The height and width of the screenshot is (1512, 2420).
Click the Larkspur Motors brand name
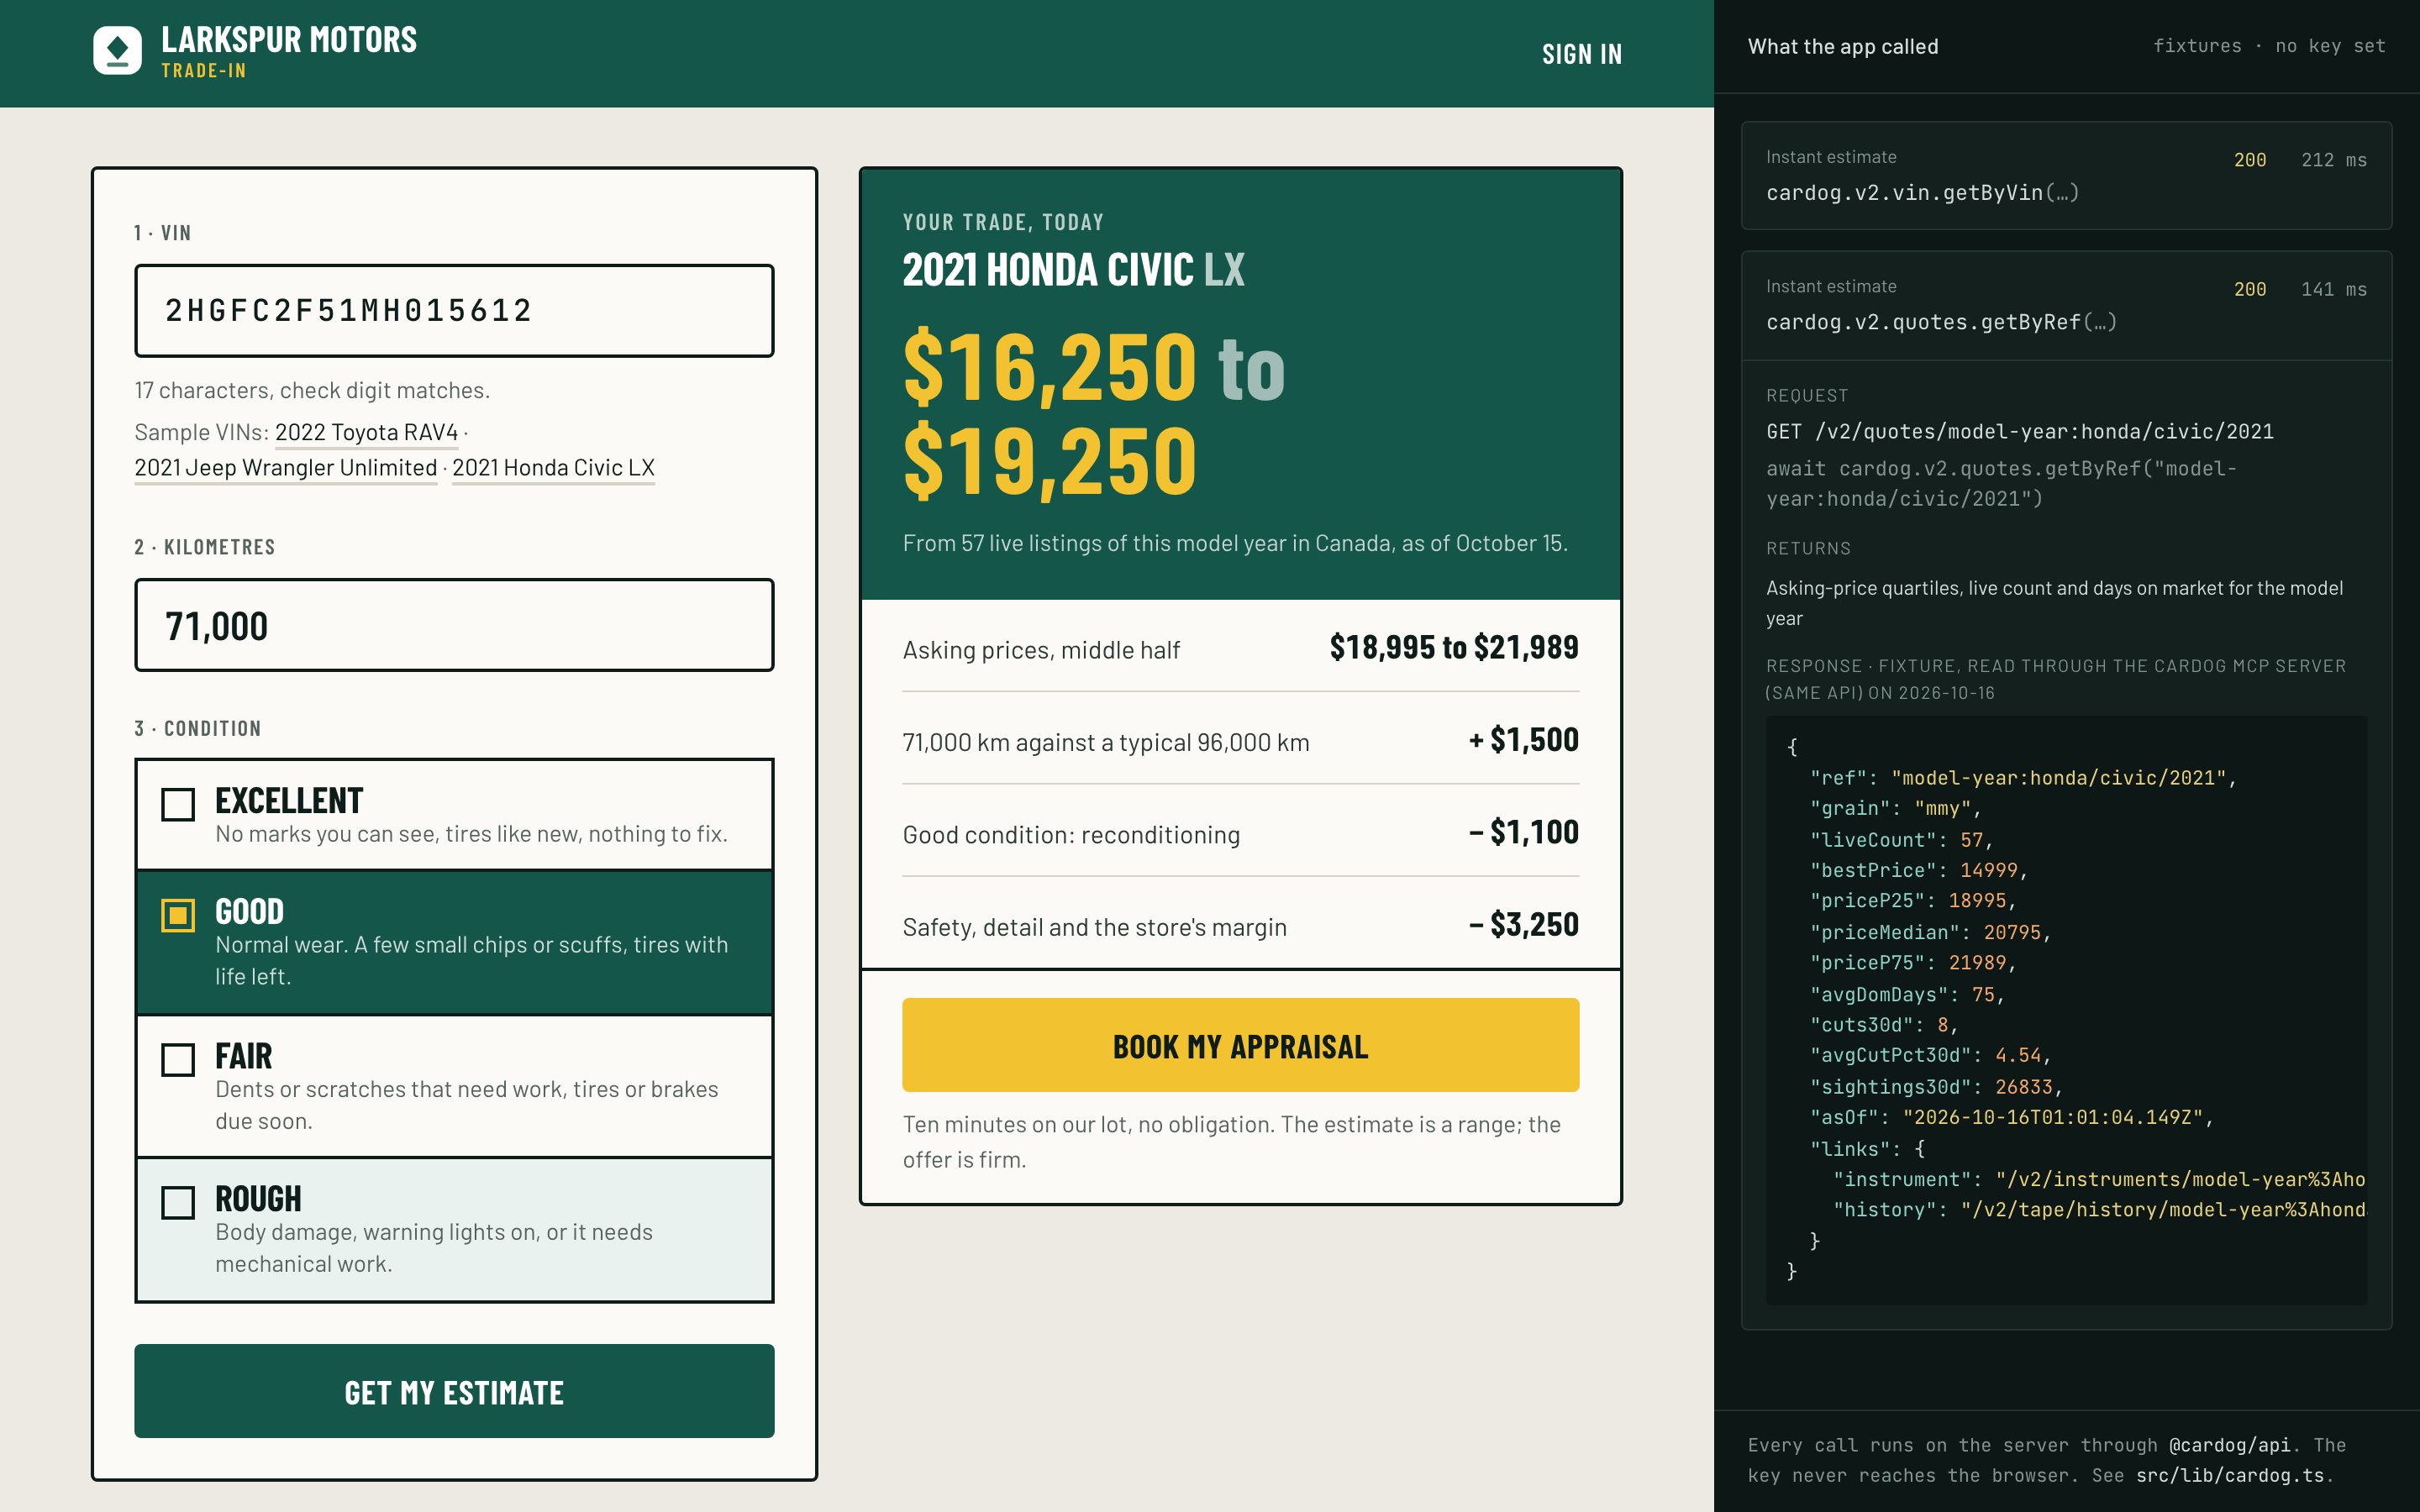point(289,40)
